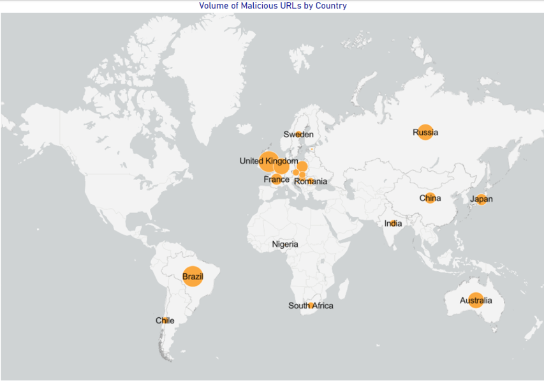This screenshot has width=544, height=381.
Task: Click the Australia orange bubble
Action: click(x=476, y=300)
